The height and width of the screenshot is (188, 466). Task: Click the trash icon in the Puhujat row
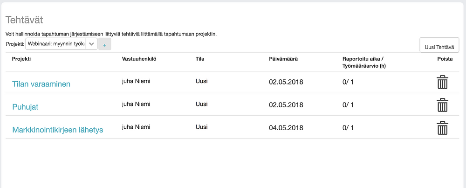tap(443, 105)
